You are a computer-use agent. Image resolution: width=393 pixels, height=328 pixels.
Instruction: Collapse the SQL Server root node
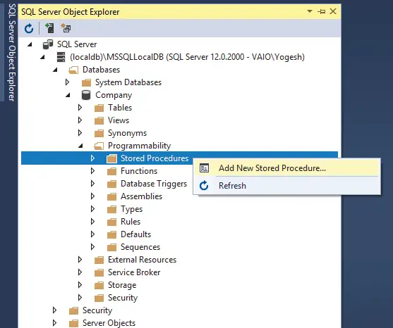point(30,44)
